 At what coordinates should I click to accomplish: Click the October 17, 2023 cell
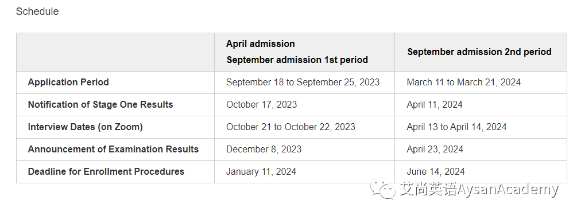click(x=262, y=104)
